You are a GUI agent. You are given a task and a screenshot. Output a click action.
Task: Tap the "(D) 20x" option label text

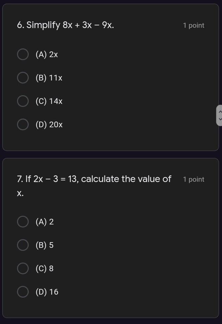coord(49,125)
